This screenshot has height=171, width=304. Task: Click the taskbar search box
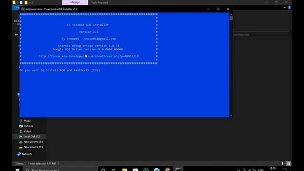[60, 169]
